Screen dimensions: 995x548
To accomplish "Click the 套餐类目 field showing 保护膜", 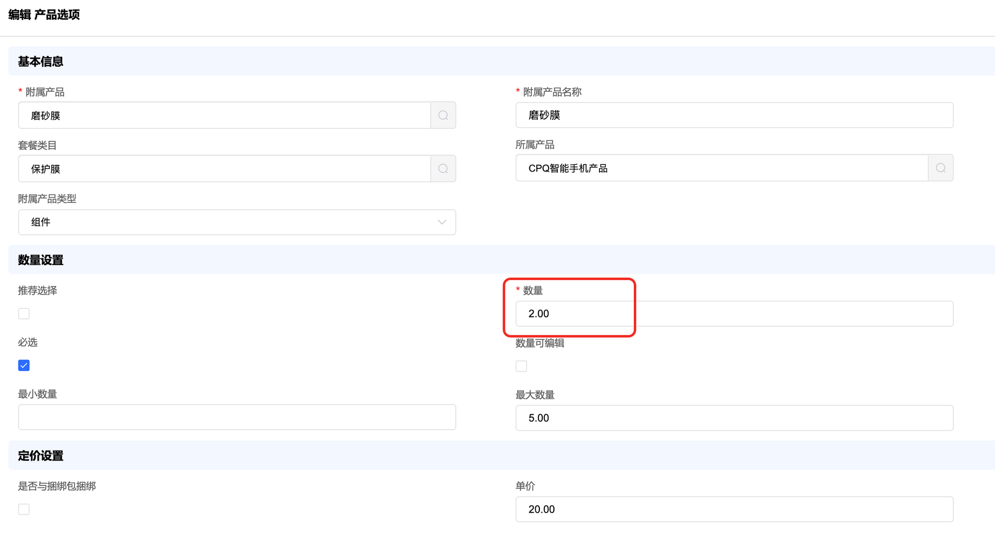I will point(224,169).
